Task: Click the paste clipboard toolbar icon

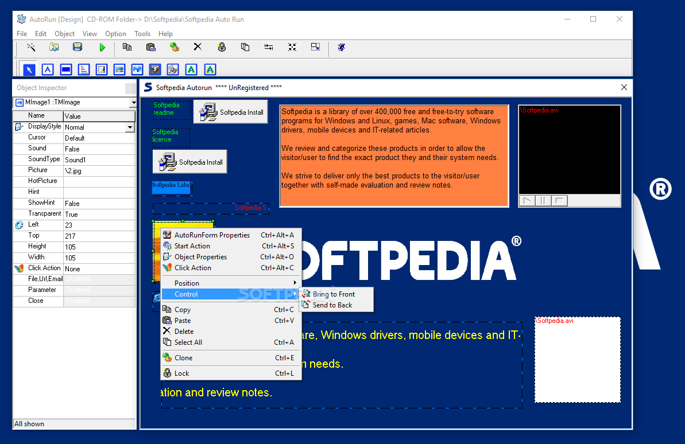Action: pyautogui.click(x=150, y=47)
